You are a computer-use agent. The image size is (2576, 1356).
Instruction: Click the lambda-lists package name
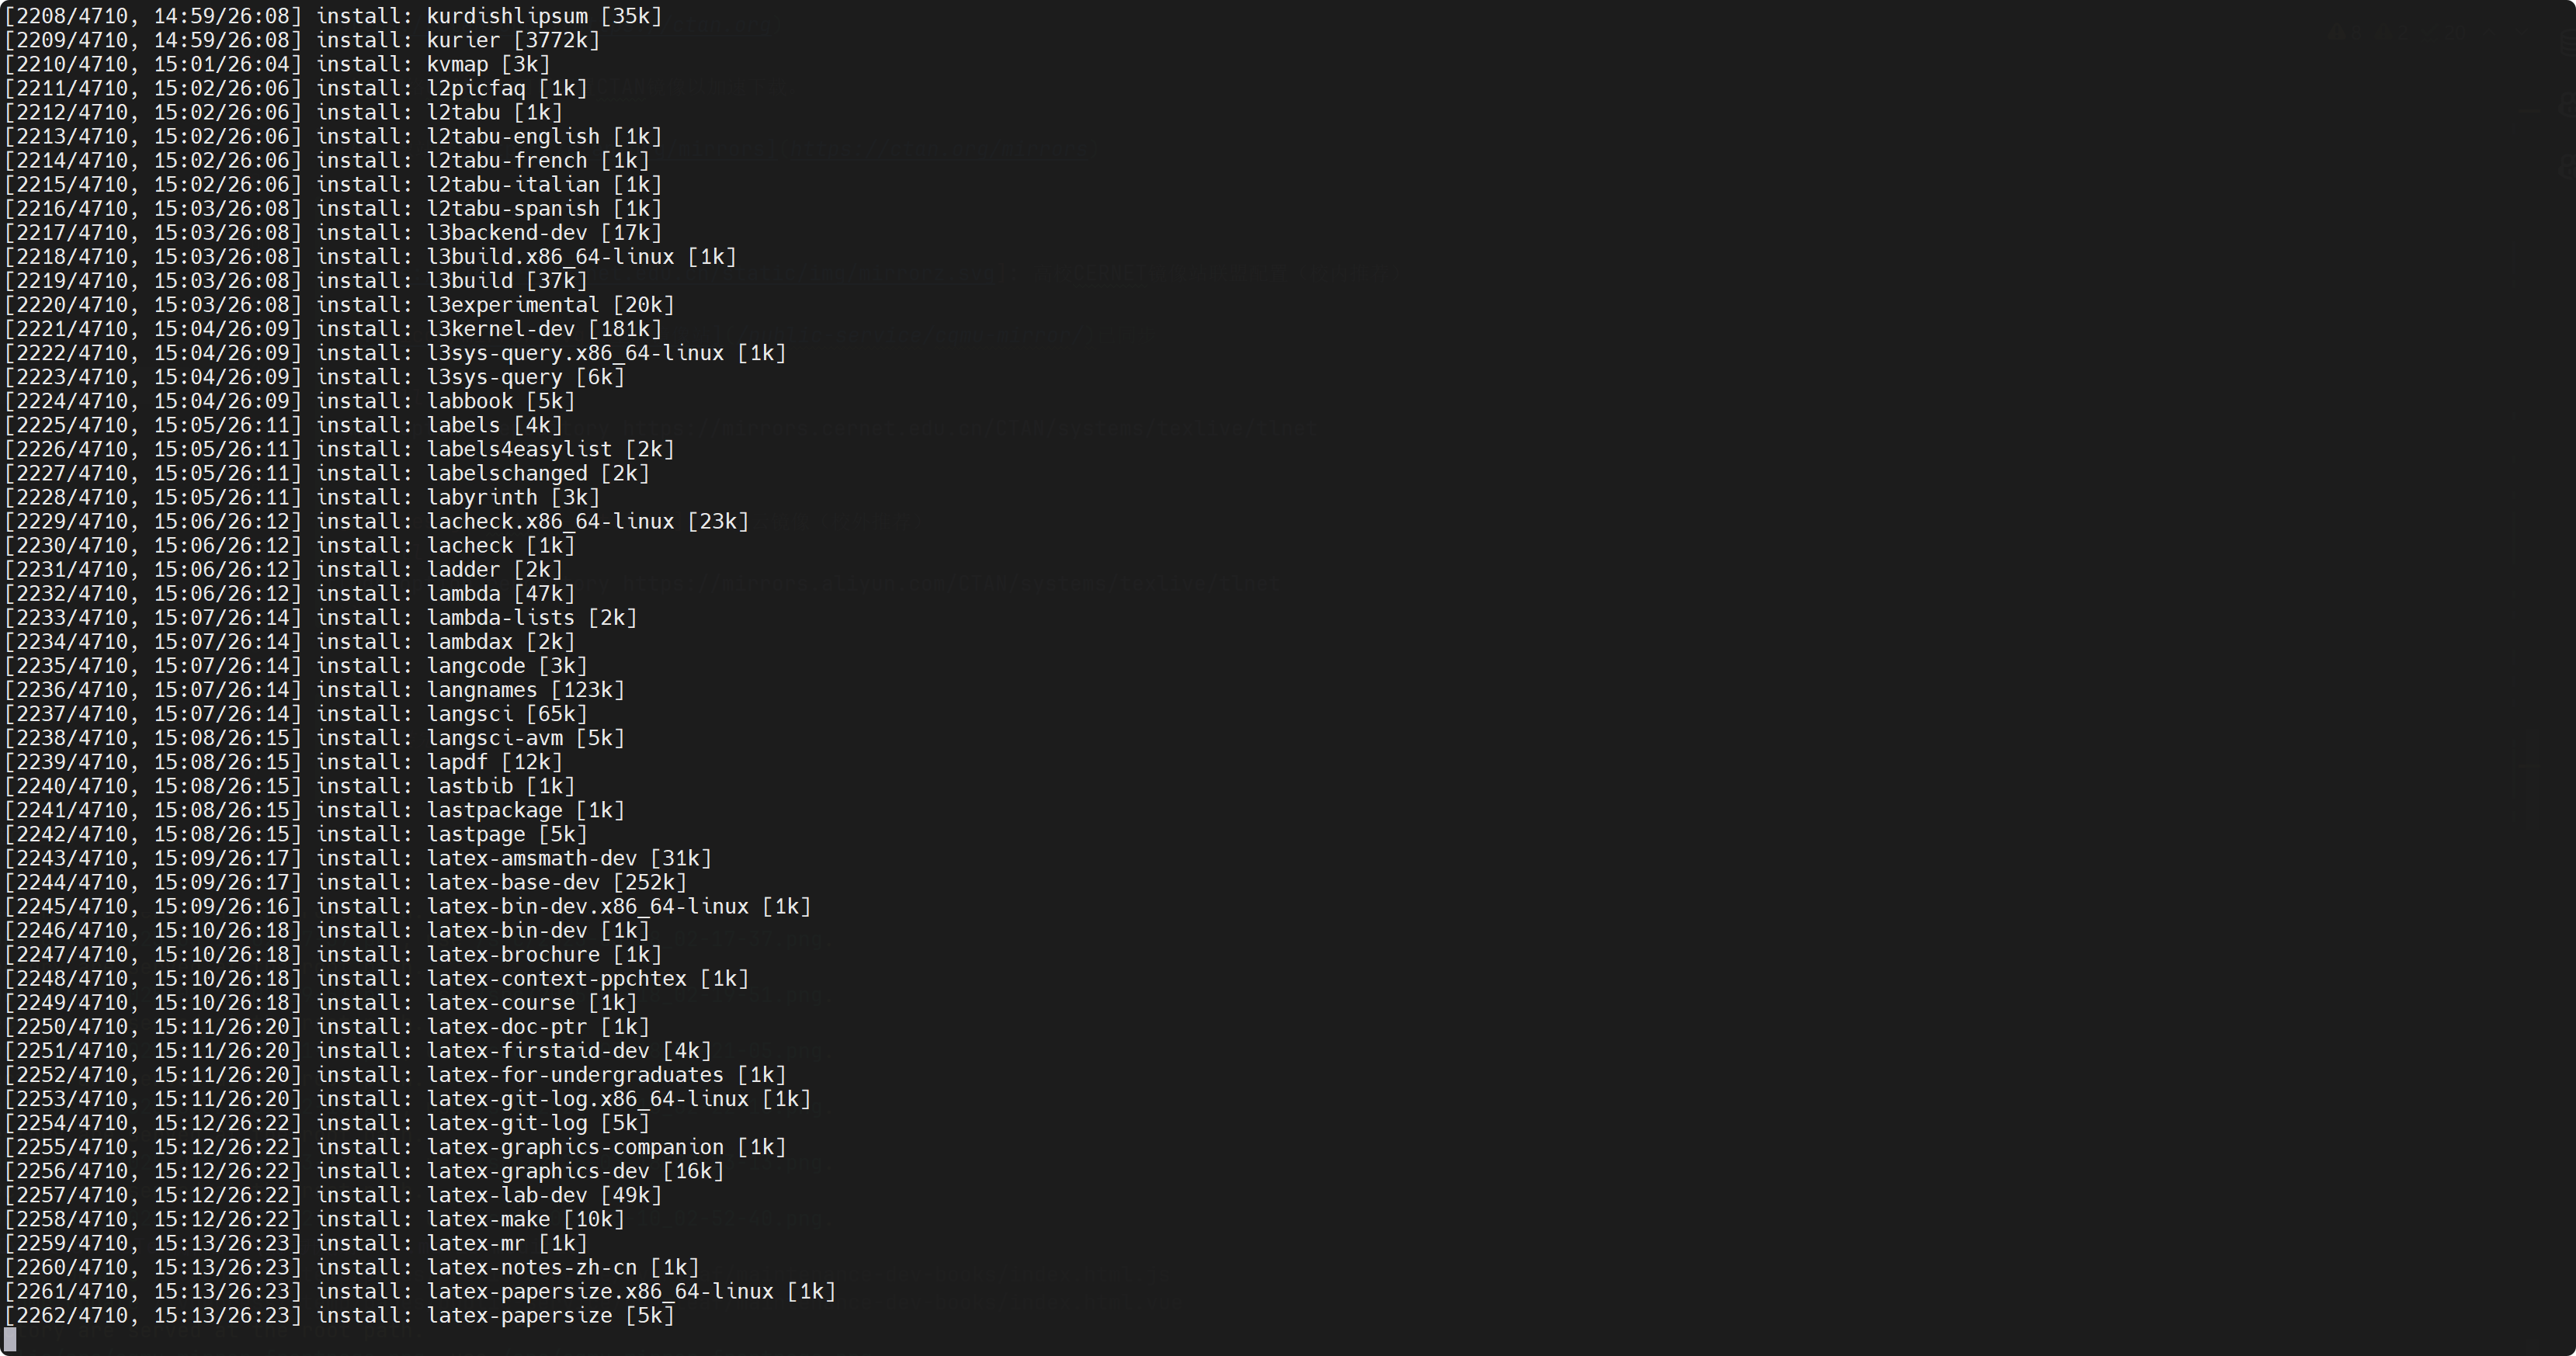(500, 618)
